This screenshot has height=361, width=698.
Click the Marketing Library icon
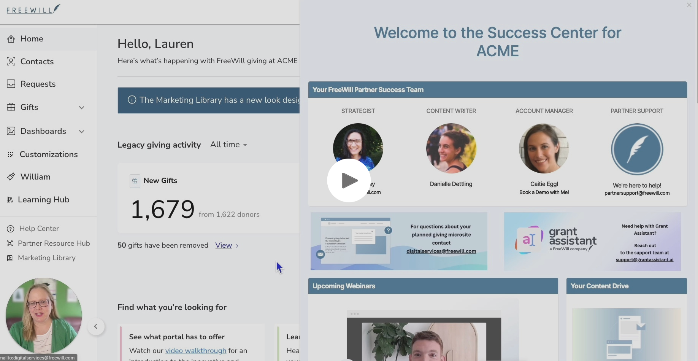[10, 258]
